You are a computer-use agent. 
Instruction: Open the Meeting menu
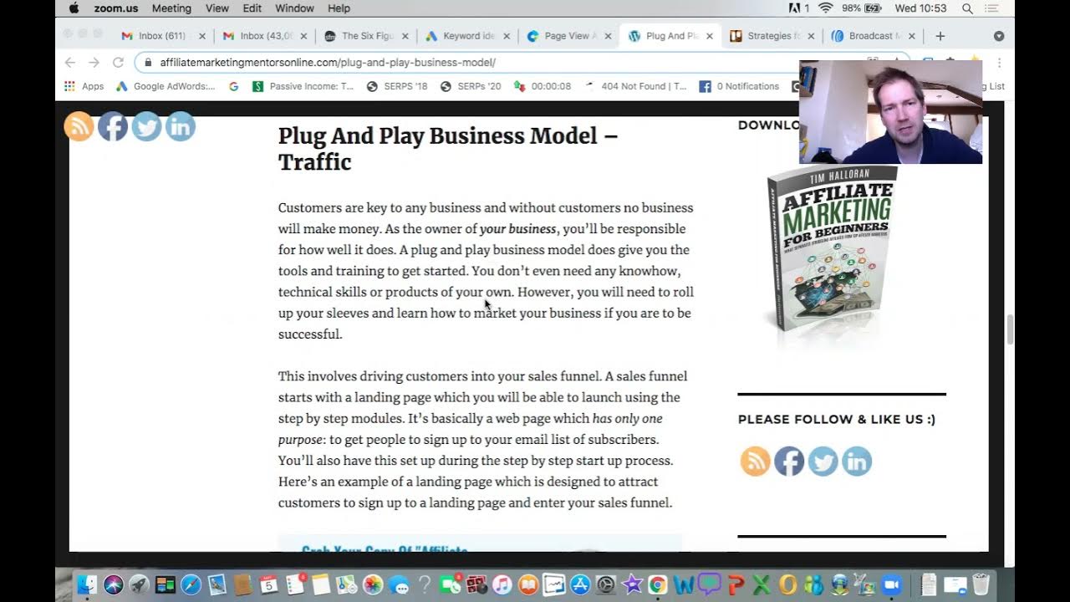pyautogui.click(x=171, y=8)
